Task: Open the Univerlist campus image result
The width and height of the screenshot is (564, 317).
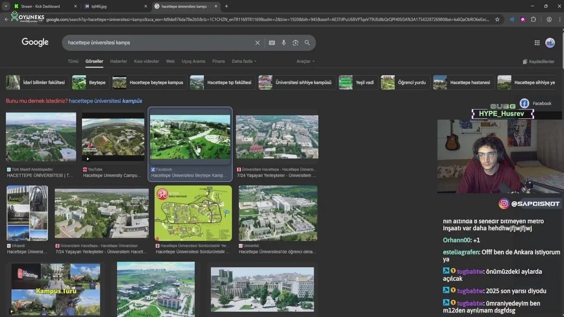Action: pos(278,213)
